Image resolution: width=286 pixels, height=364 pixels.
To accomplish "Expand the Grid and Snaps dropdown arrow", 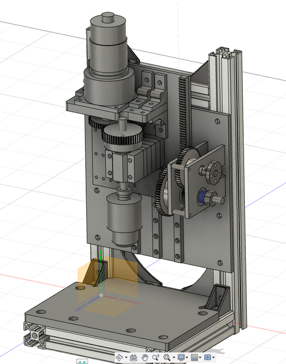I will click(200, 357).
